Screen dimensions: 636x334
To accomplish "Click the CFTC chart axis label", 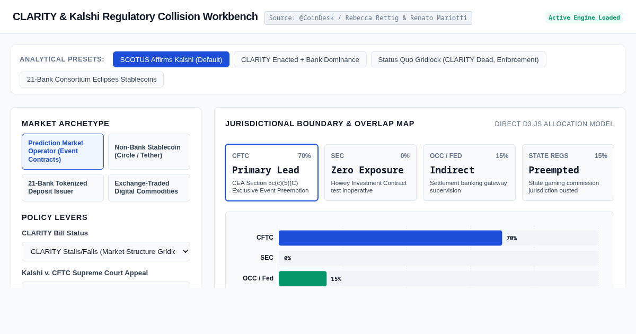I will 265,238.
